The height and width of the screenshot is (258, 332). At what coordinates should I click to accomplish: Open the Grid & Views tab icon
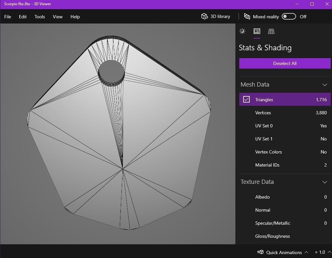(x=271, y=31)
